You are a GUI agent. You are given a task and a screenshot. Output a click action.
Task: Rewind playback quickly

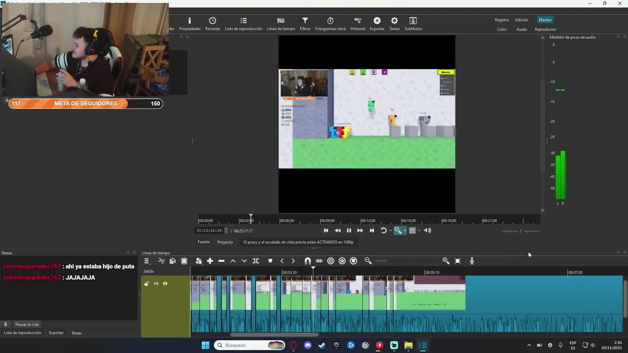click(338, 230)
